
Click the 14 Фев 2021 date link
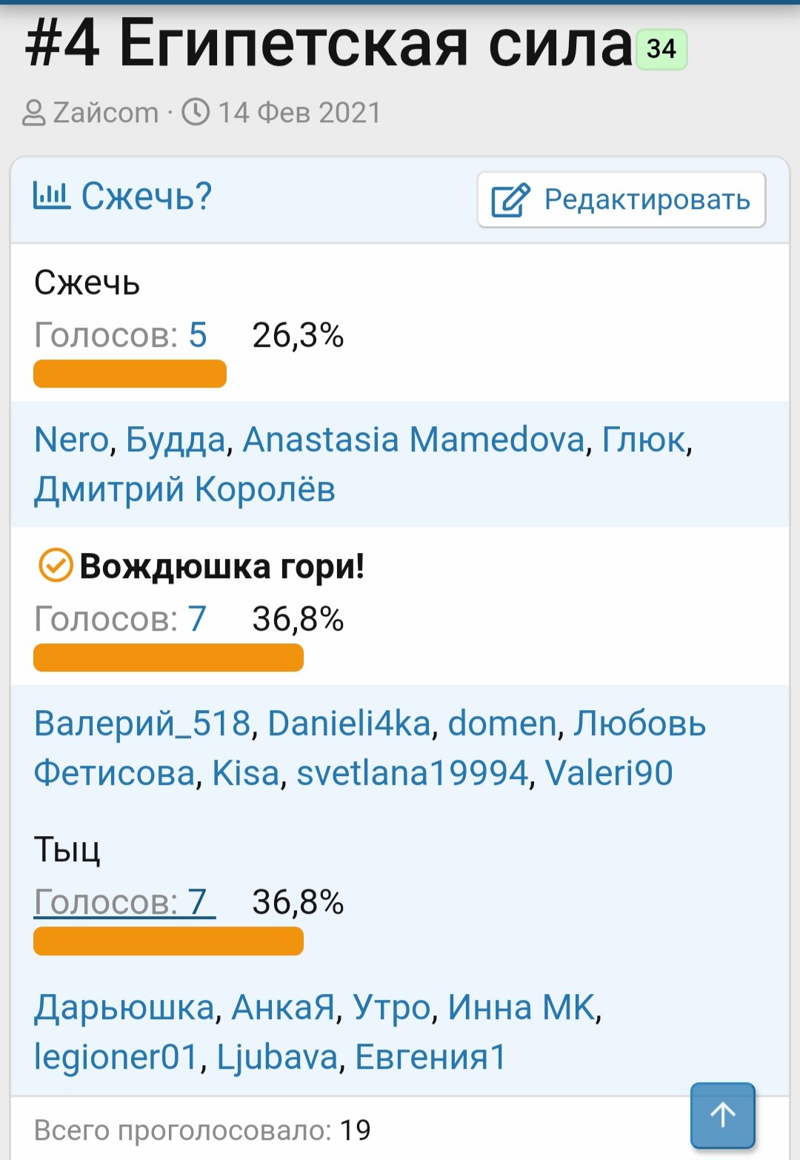[299, 113]
